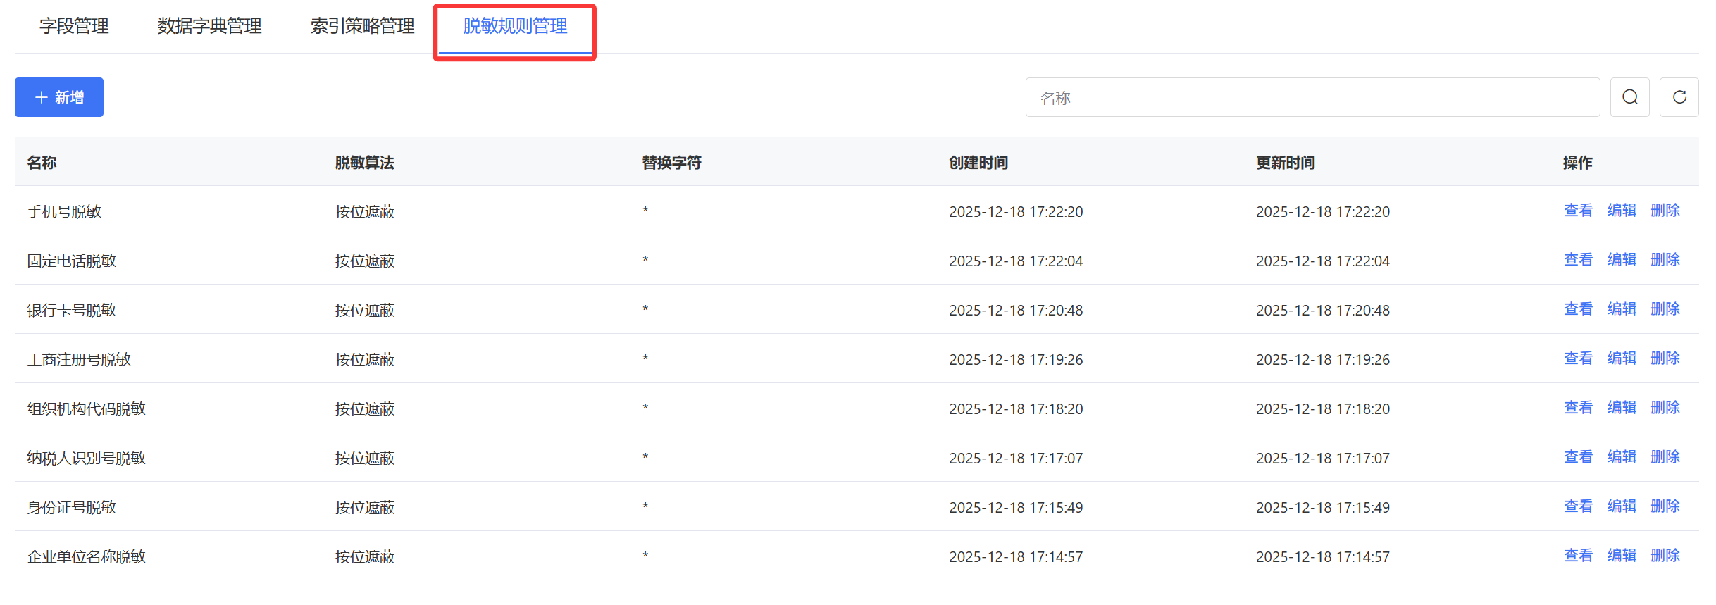Edit the 纳税人识别号脱敏 rule

point(1622,457)
